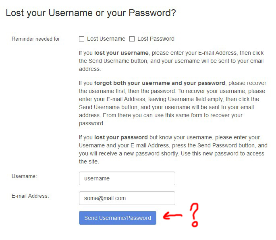Click 'From there you can use this same form' sentence
276x240 pixels.
click(x=153, y=115)
